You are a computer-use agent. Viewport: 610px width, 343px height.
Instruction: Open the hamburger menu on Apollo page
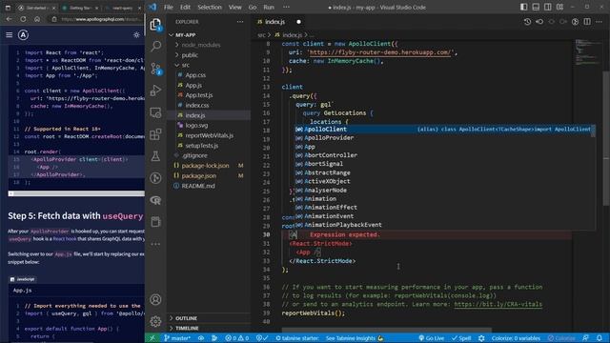9,35
